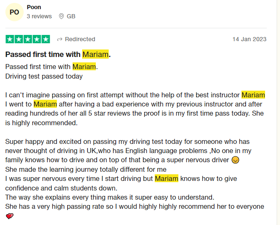The height and width of the screenshot is (225, 280).
Task: Click the location pin icon beside GB
Action: tap(61, 16)
